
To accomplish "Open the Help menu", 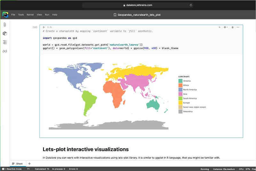I will click(55, 15).
